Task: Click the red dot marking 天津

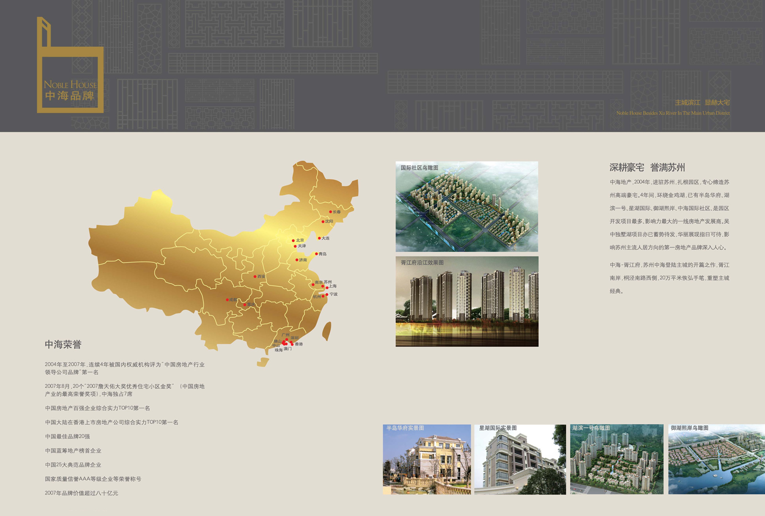Action: pos(295,246)
